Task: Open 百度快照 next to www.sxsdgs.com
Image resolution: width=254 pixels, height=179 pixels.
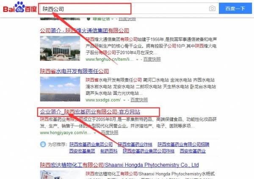Action: [x=139, y=100]
